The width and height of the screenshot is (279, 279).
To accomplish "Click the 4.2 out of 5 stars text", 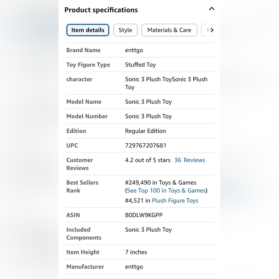I will click(148, 160).
